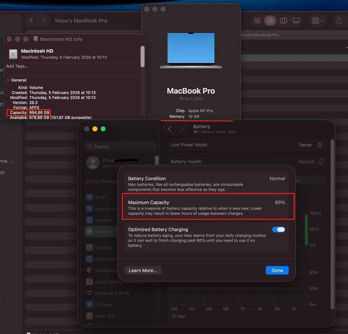Open the Finder group-by dropdown
Screen dimensions: 348x334
(317, 21)
